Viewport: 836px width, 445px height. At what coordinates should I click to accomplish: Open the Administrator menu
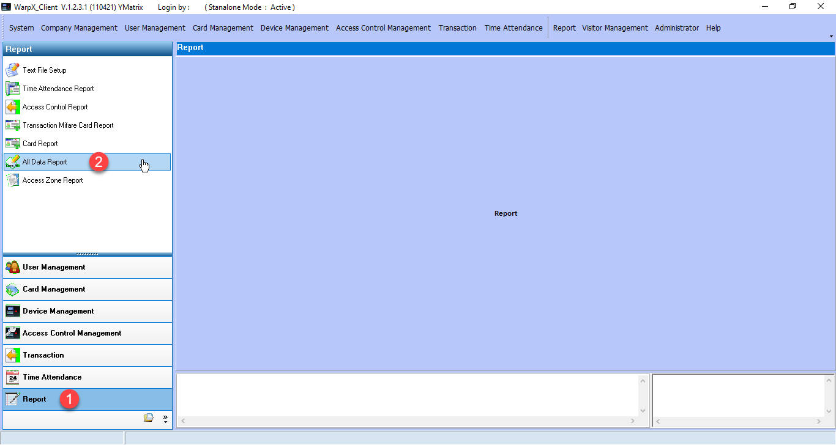(x=677, y=28)
